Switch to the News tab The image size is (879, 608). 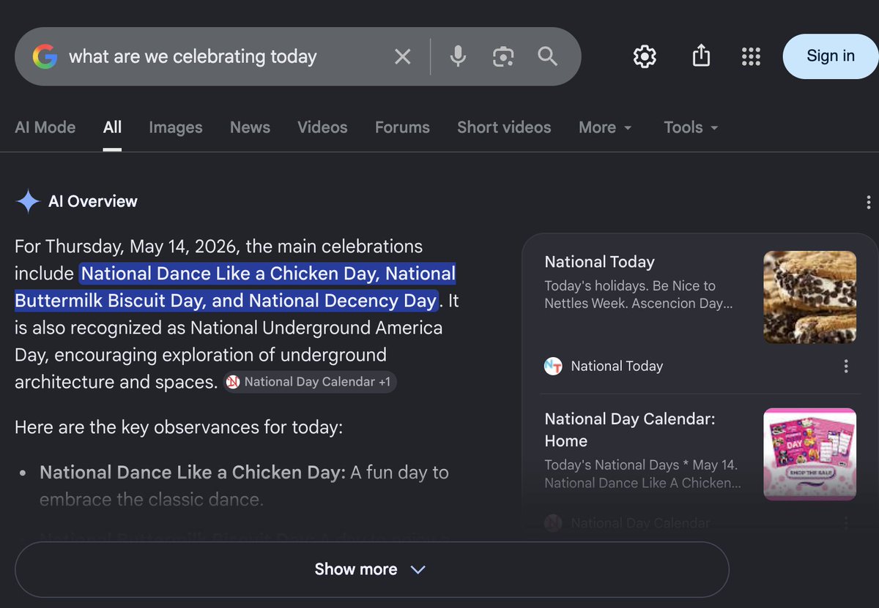[x=250, y=127]
